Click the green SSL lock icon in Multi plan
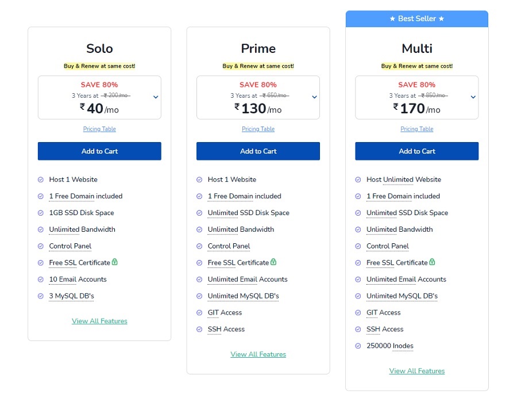 click(432, 262)
